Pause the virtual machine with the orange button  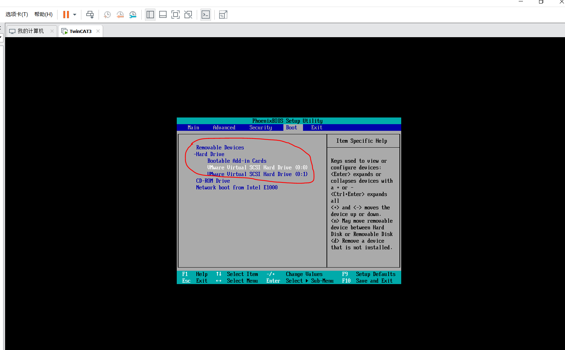66,15
